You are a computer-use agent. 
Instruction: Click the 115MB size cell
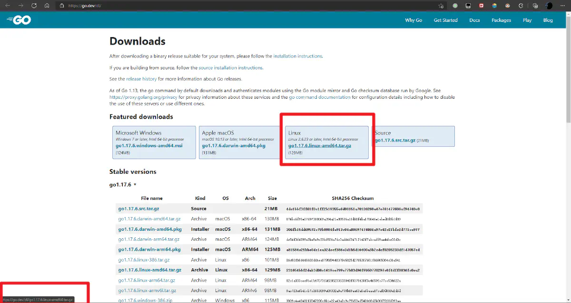point(272,300)
